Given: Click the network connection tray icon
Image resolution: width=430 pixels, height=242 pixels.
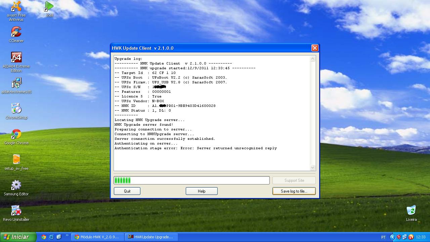Looking at the screenshot, I should point(405,237).
